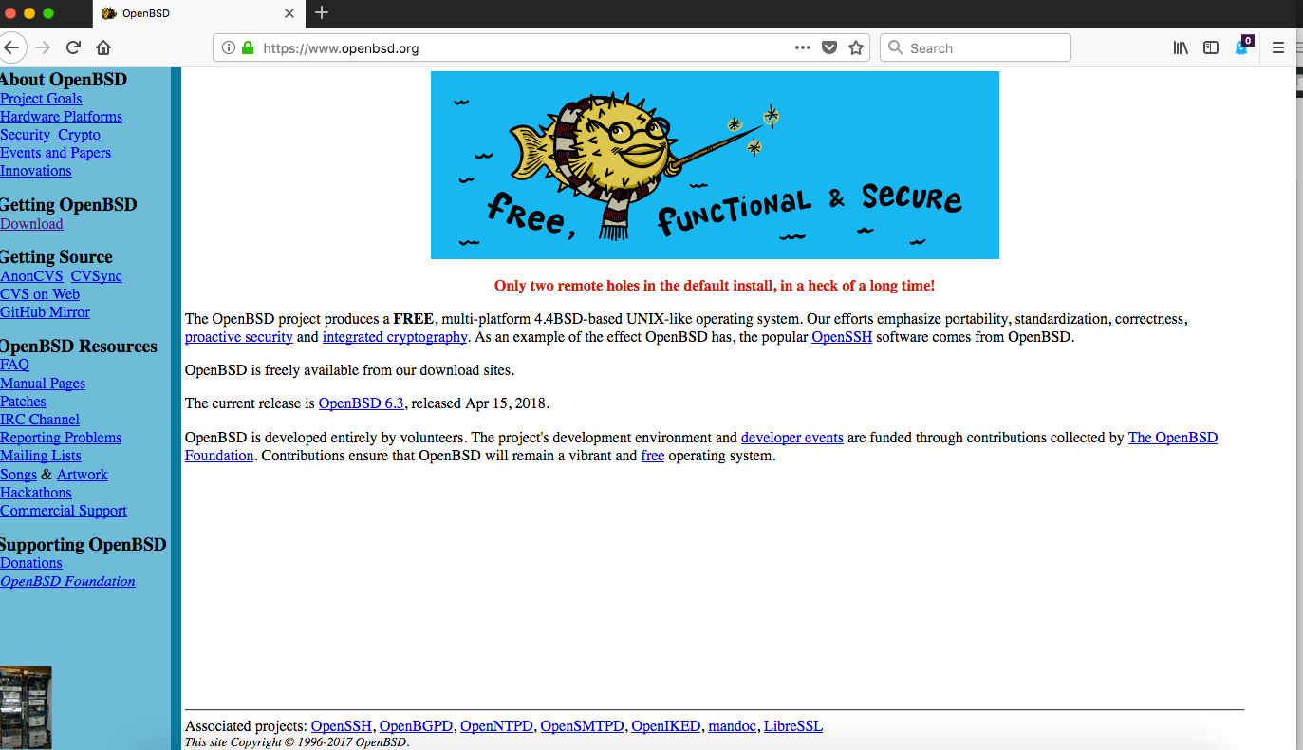Click the forward navigation arrow
The width and height of the screenshot is (1303, 750).
click(42, 47)
